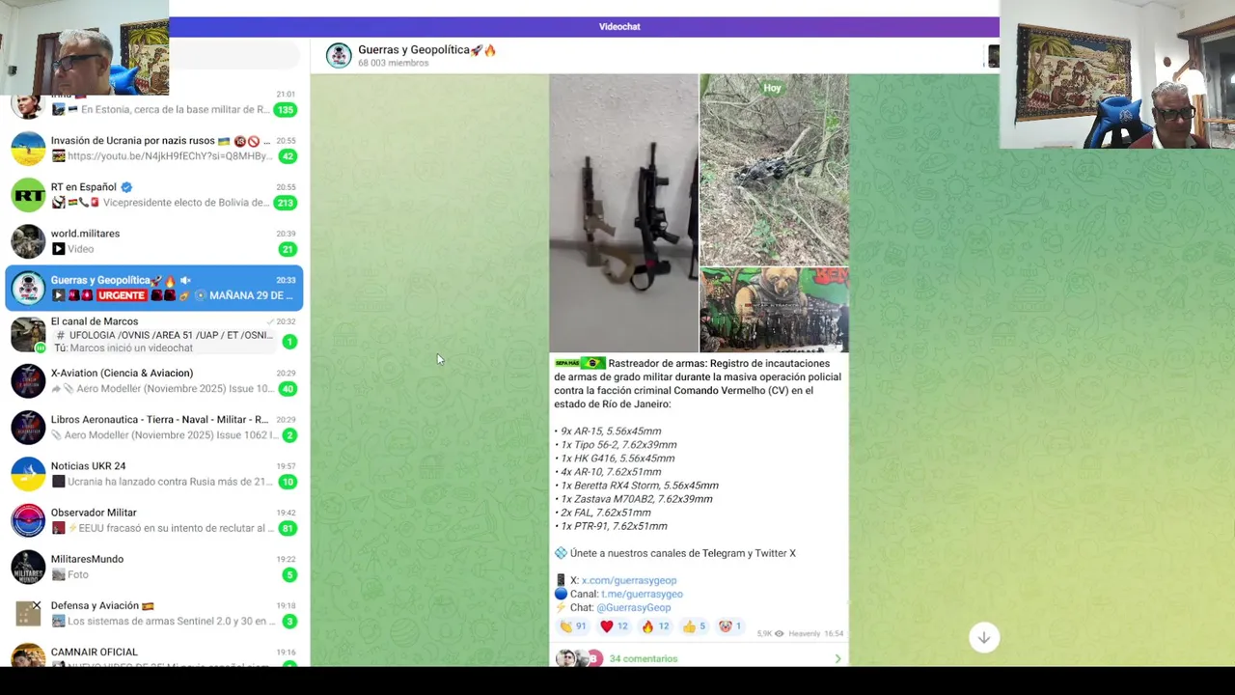This screenshot has width=1235, height=695.
Task: Click the 'Hoy' date label on the photo
Action: [x=772, y=88]
